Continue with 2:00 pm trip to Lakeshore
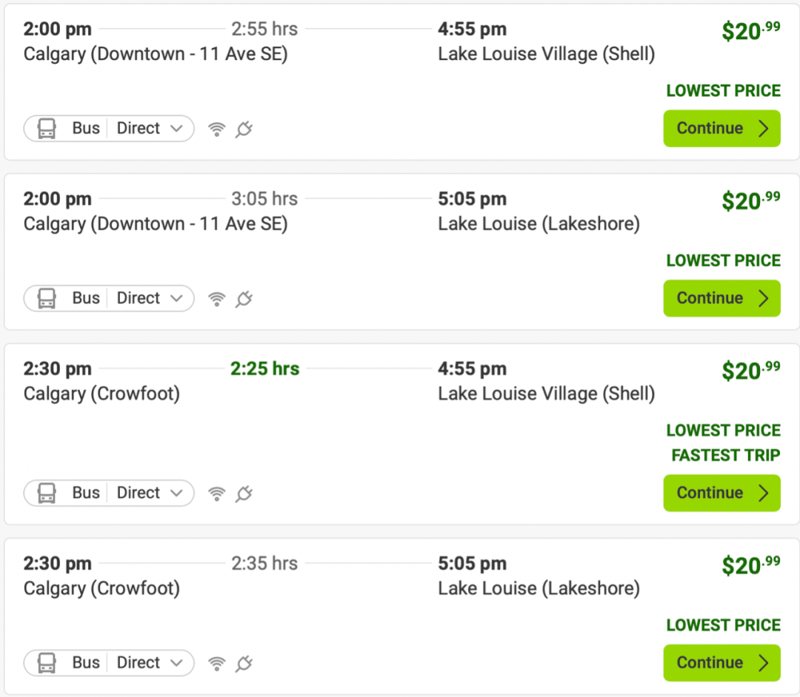 point(722,298)
